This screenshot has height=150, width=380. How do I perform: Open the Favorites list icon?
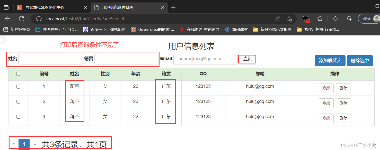[x=335, y=19]
